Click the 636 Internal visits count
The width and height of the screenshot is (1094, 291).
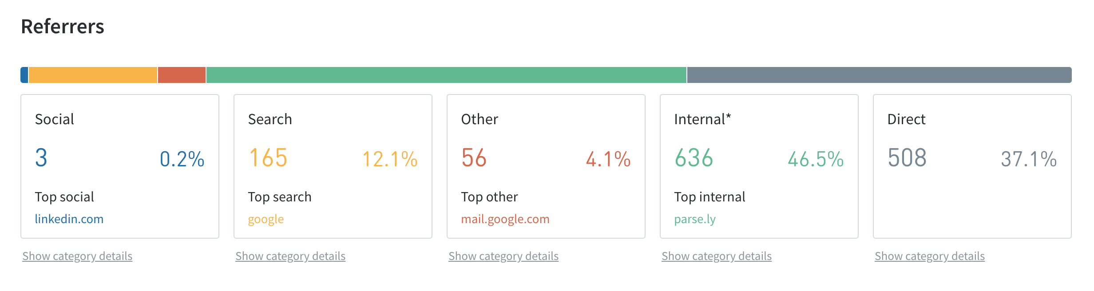(x=694, y=158)
